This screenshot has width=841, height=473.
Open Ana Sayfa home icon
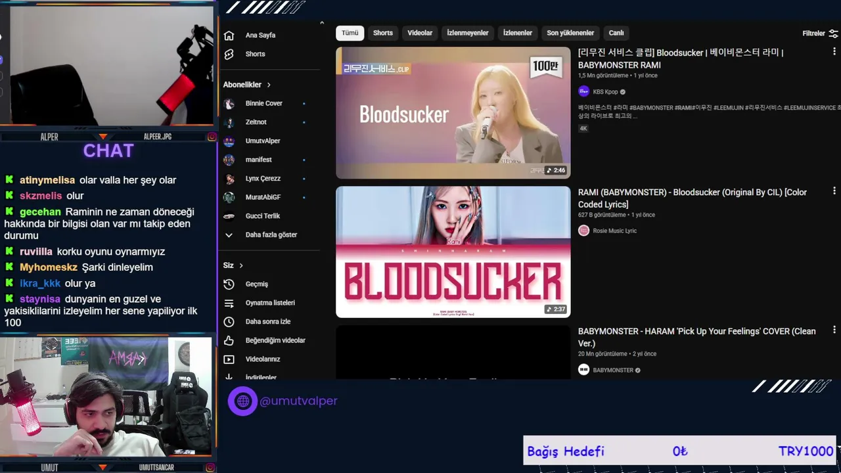[x=229, y=35]
